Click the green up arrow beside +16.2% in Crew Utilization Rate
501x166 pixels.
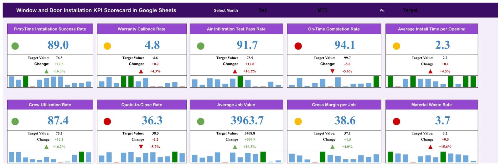(x=46, y=147)
